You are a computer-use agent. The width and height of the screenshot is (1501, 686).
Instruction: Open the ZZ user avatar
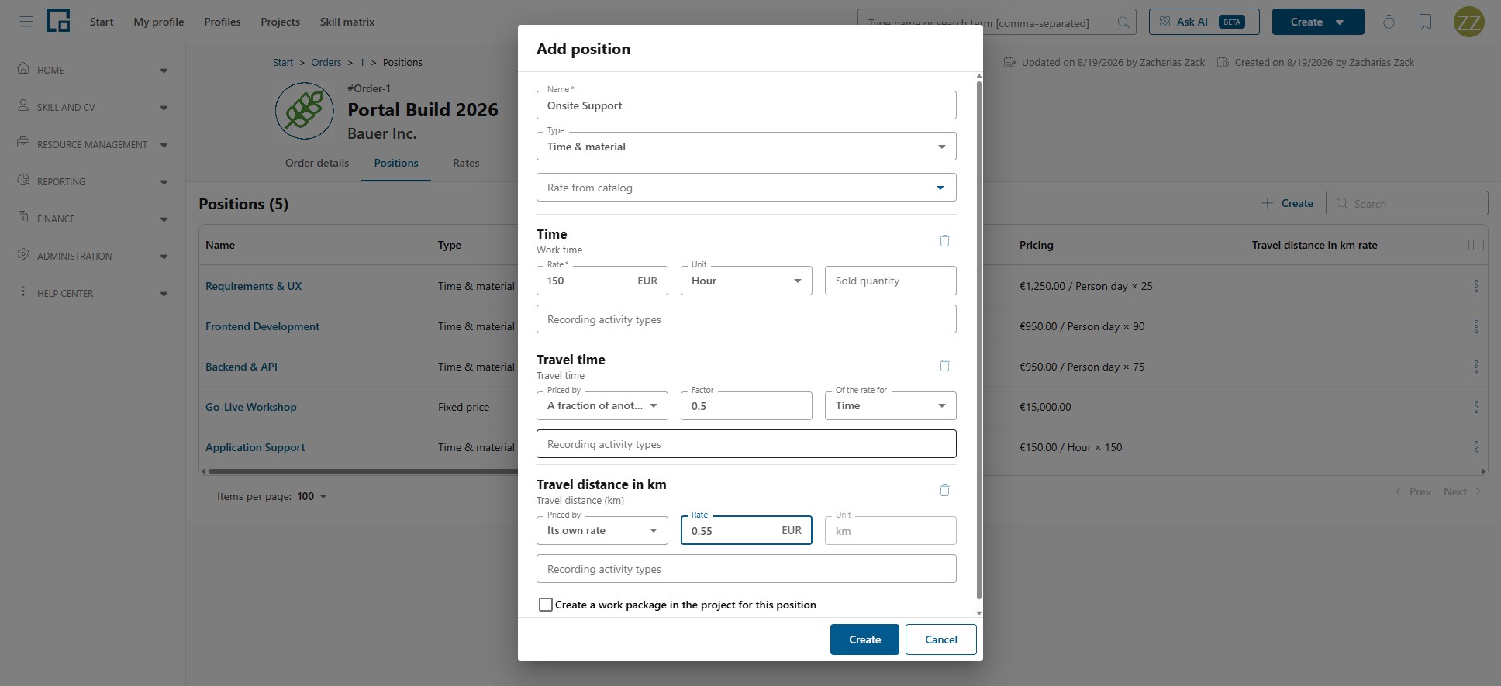pyautogui.click(x=1468, y=22)
